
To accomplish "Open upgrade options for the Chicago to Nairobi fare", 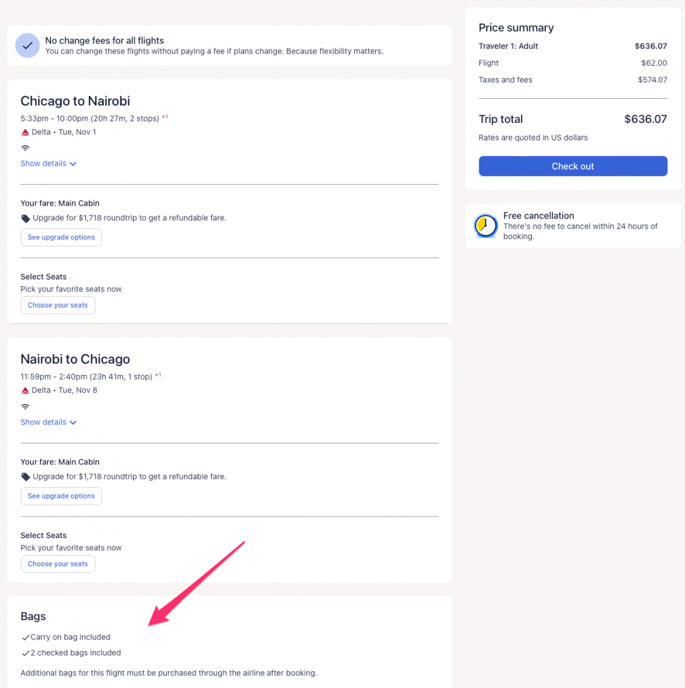I will coord(61,237).
